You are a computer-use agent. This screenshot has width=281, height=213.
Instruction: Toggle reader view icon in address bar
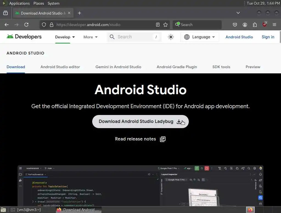(158, 25)
